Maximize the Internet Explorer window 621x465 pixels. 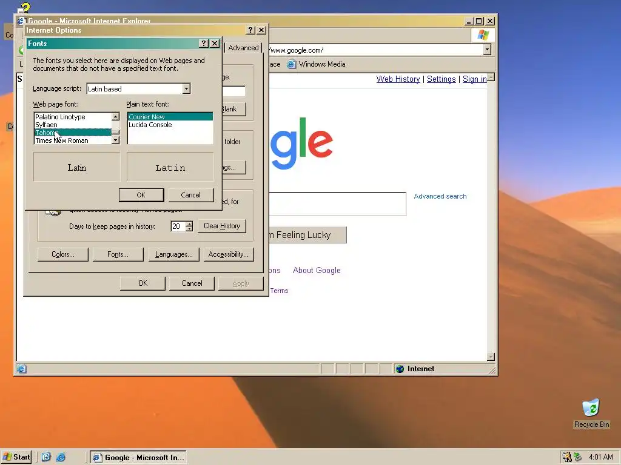coord(479,21)
